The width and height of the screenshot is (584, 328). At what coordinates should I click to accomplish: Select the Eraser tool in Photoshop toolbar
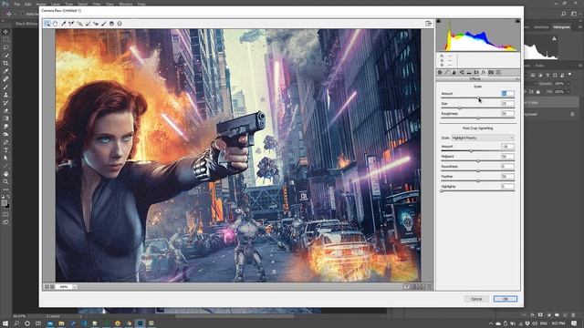pos(5,110)
